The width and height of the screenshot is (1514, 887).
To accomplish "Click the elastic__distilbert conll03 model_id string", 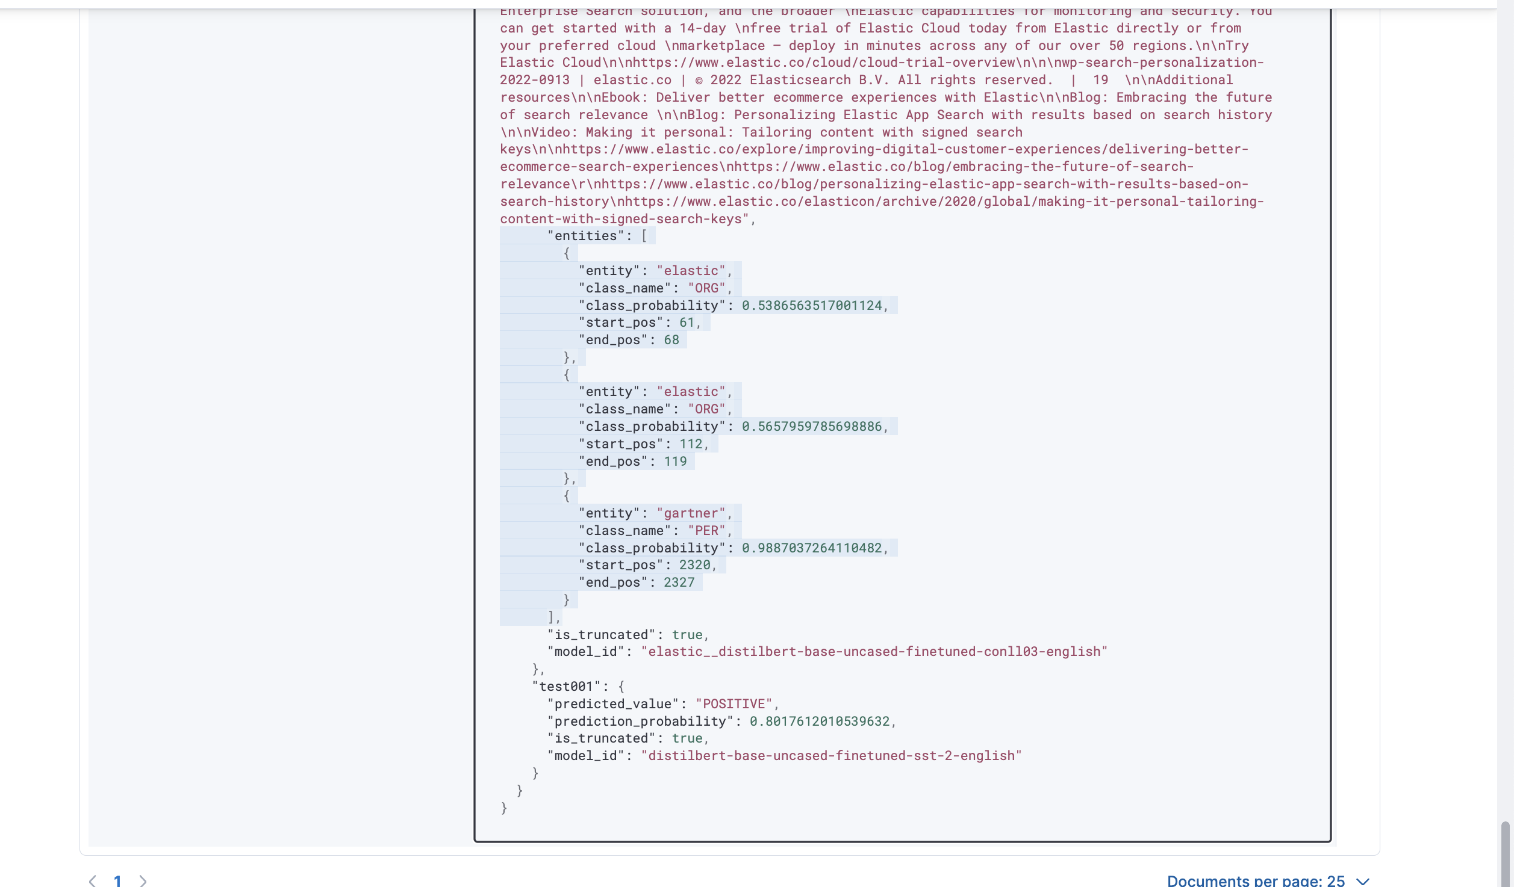I will coord(874,652).
